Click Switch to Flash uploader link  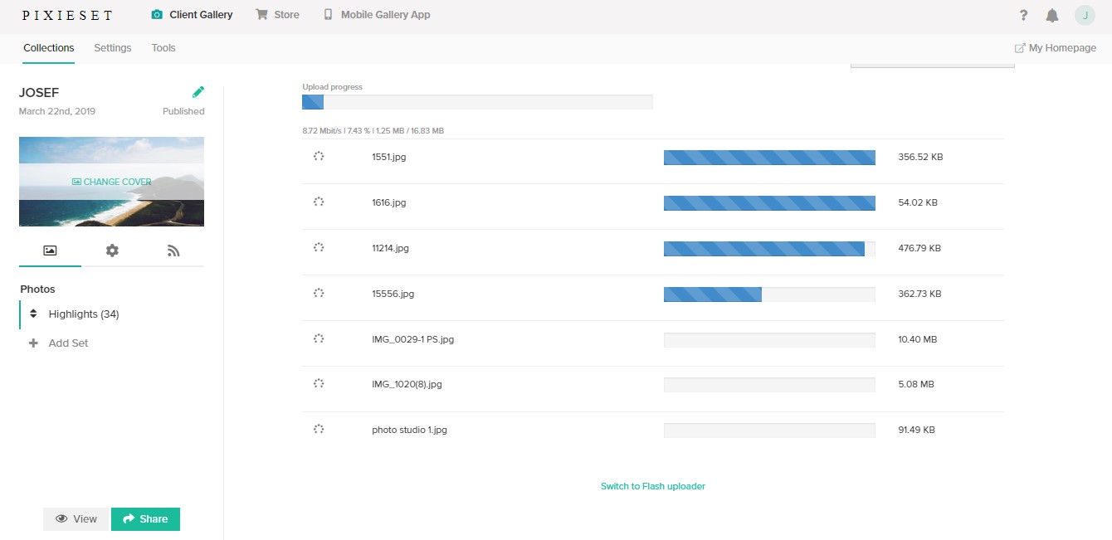[x=652, y=486]
